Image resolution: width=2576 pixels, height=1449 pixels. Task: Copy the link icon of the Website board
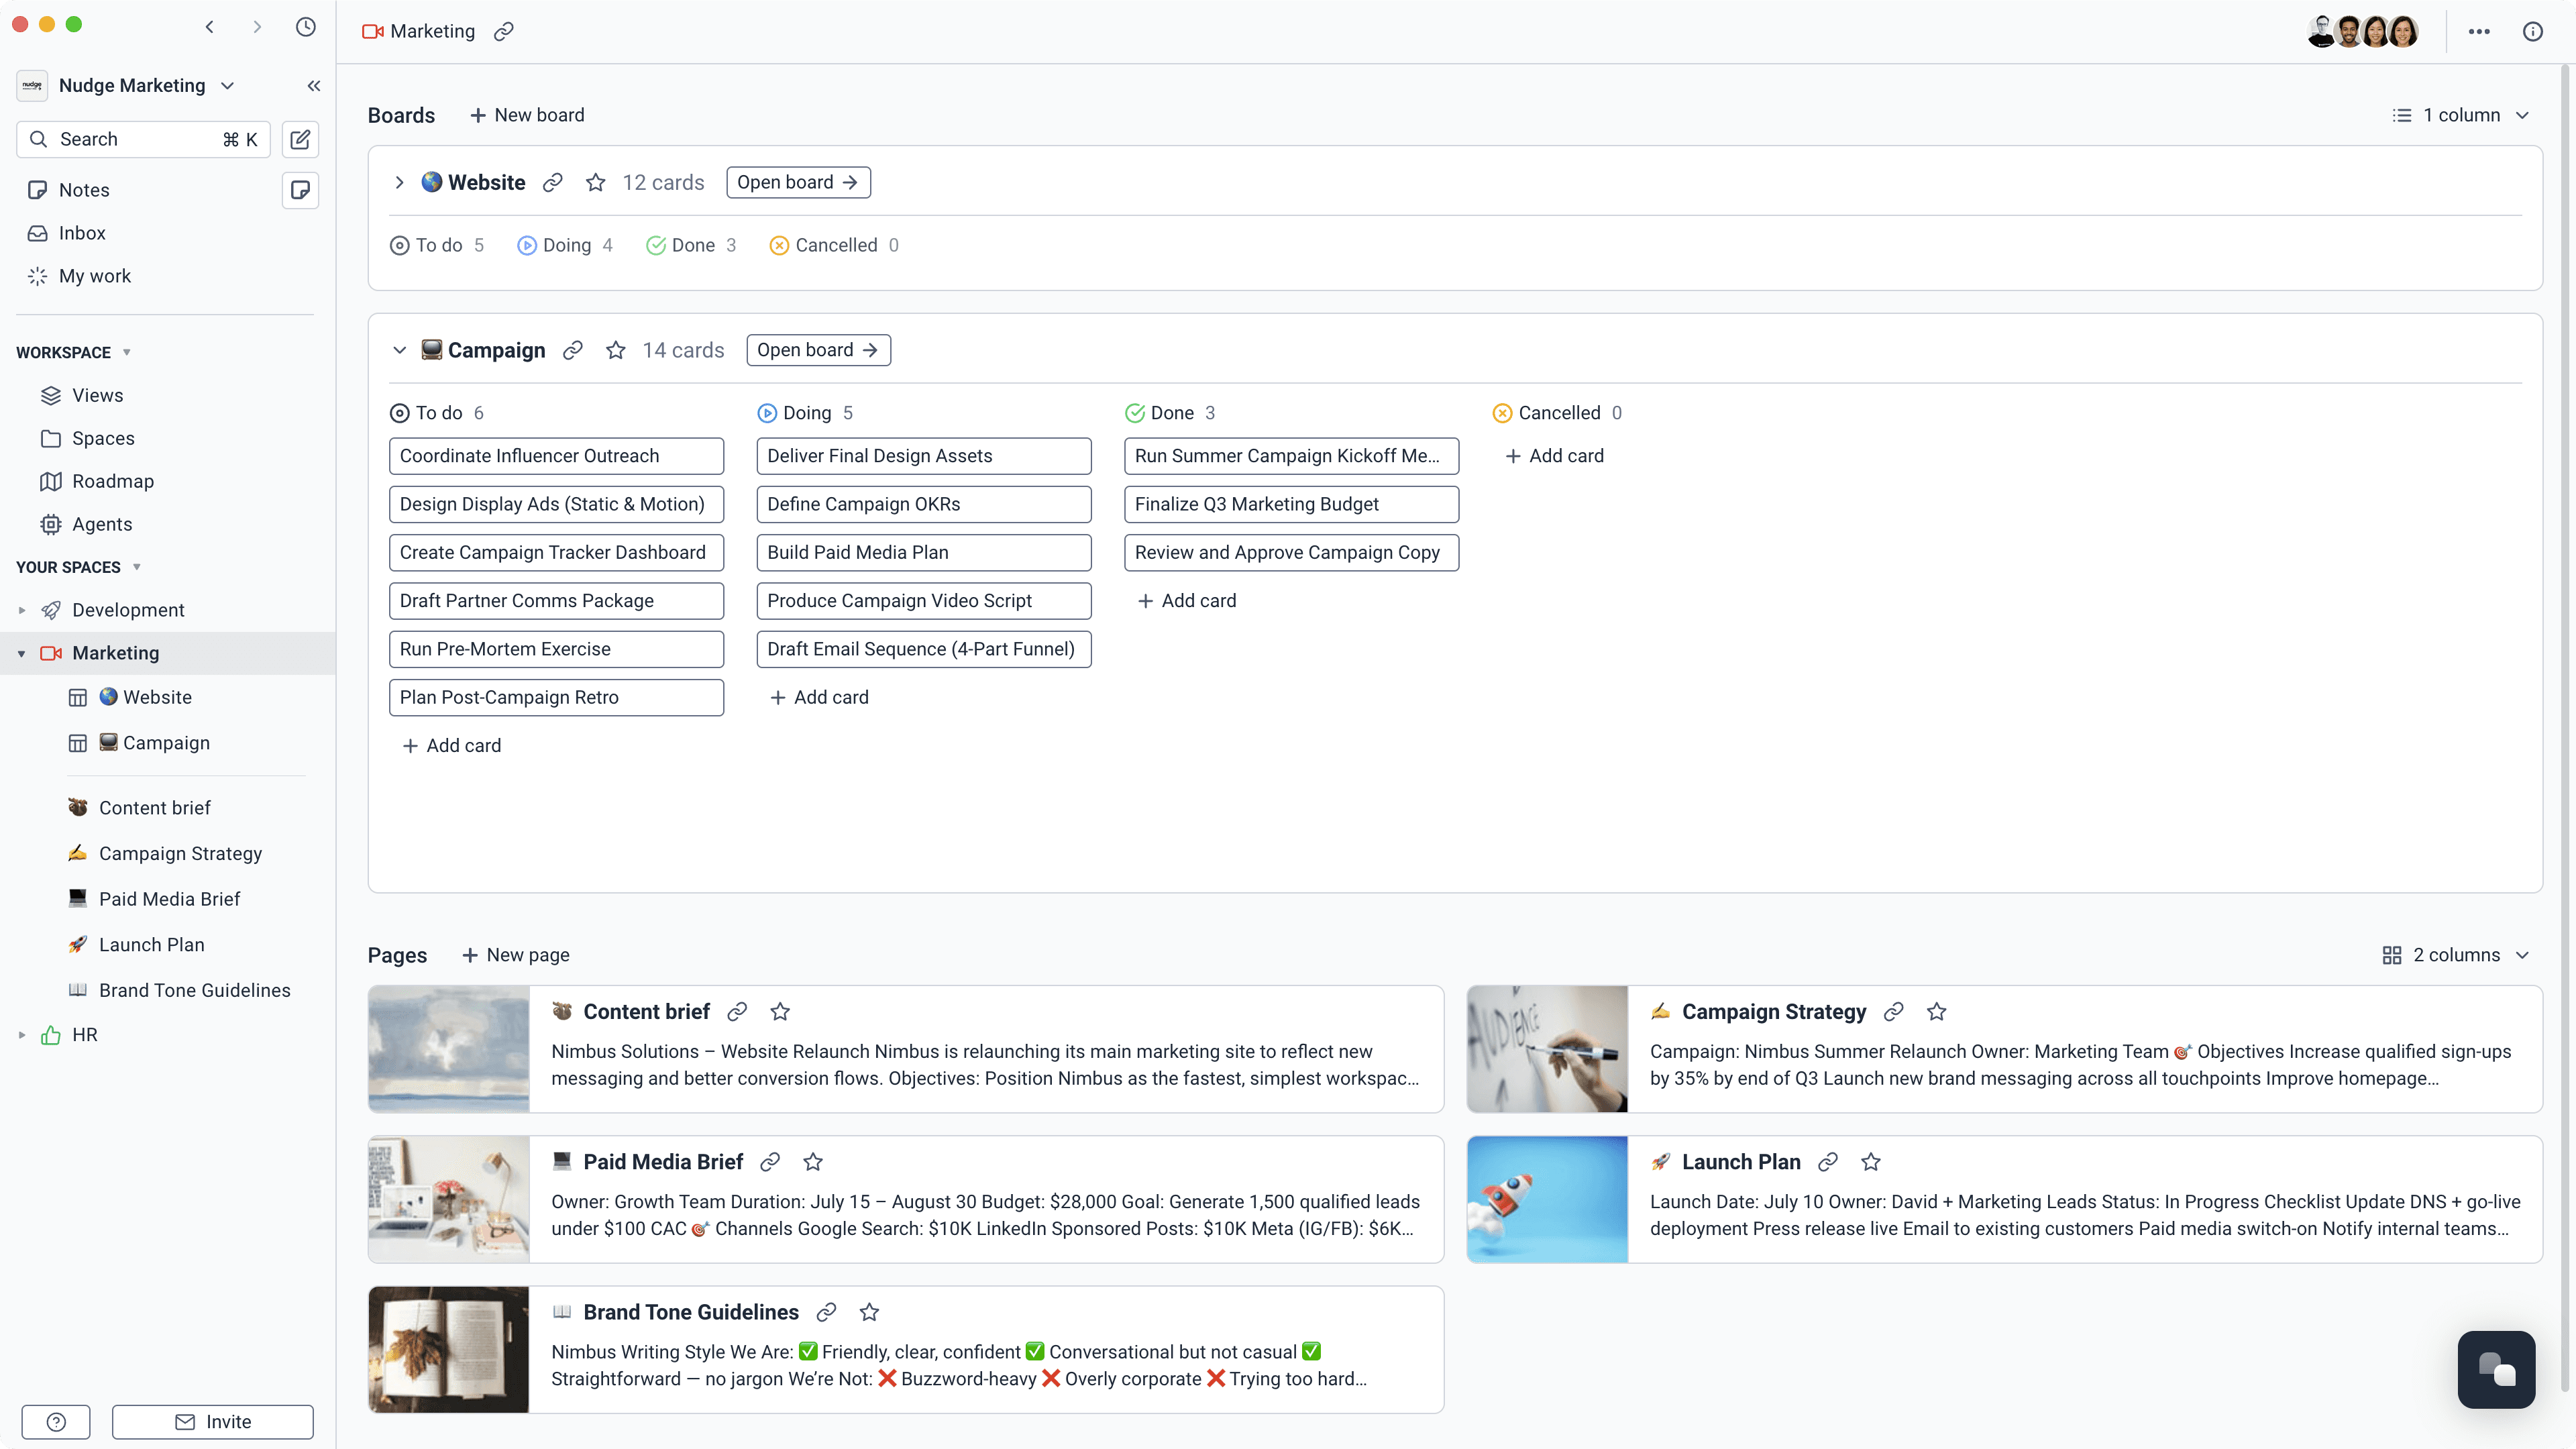click(553, 182)
